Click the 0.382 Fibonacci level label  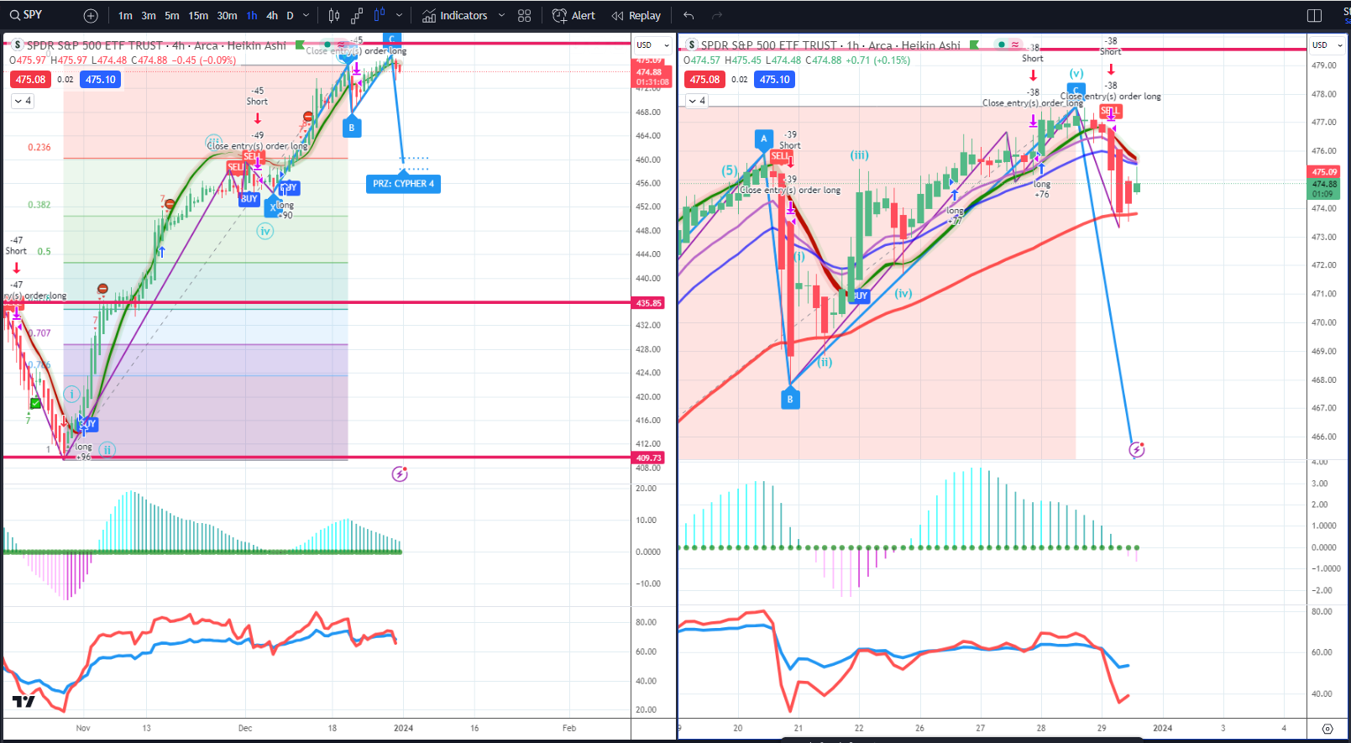coord(39,205)
